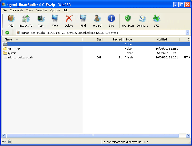
Task: Click the parent folder '..' icon
Action: 5,44
